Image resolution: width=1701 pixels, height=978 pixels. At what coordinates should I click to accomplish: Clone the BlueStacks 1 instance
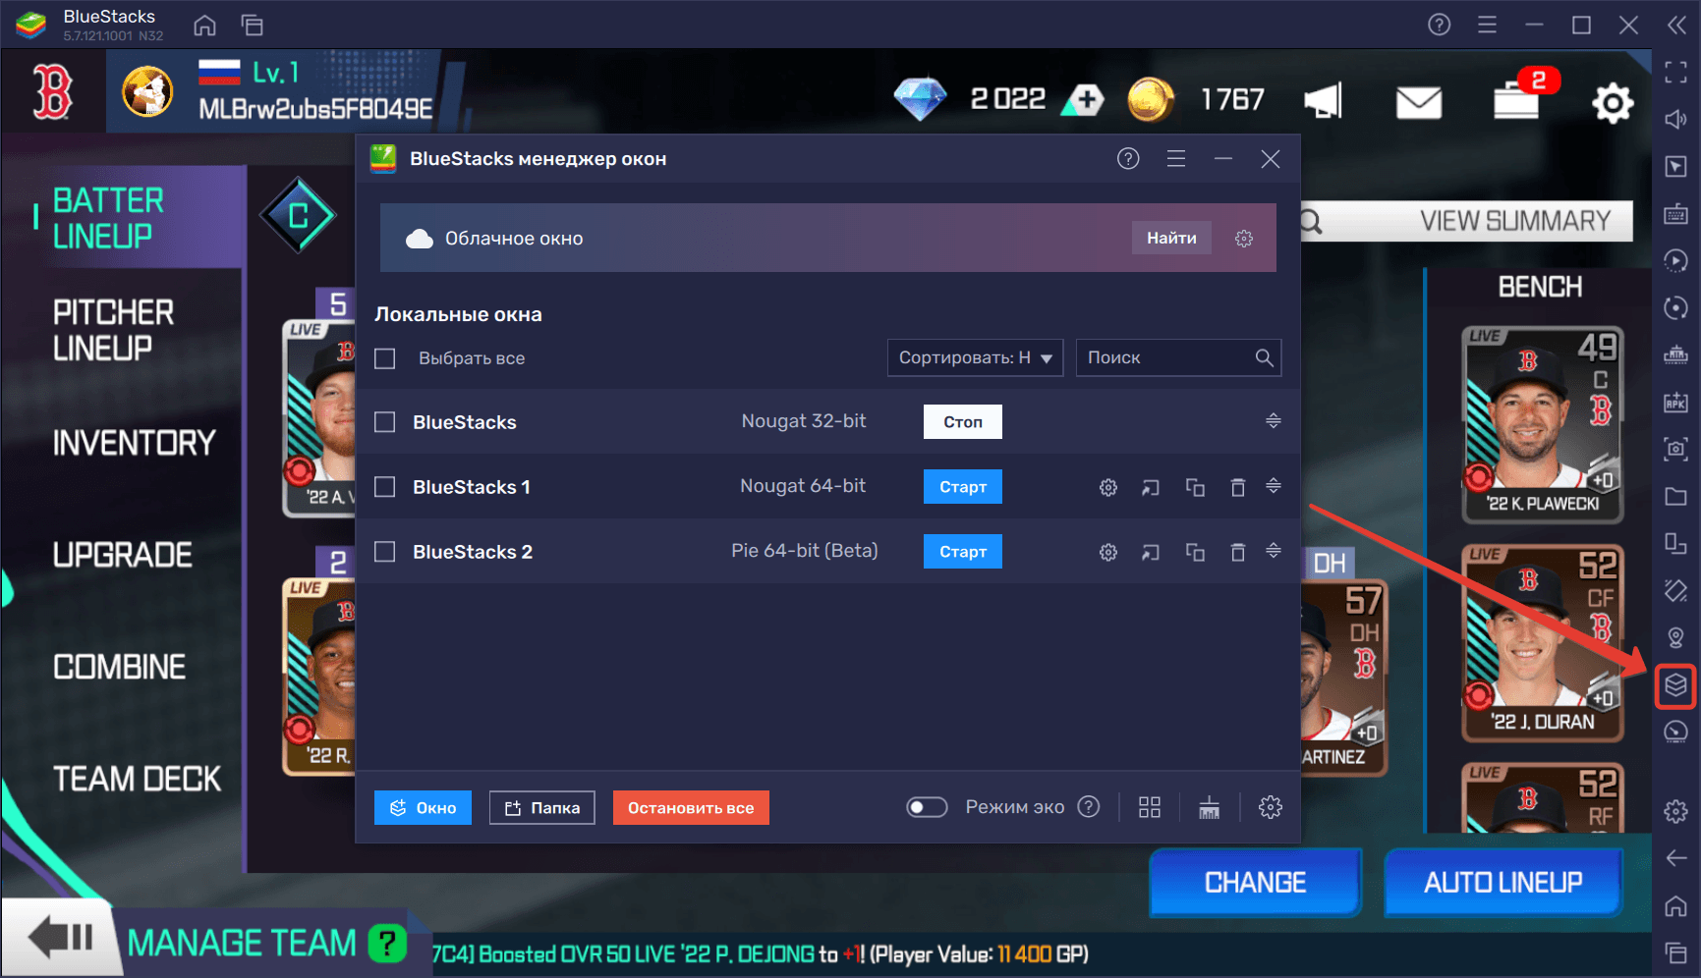(x=1195, y=487)
